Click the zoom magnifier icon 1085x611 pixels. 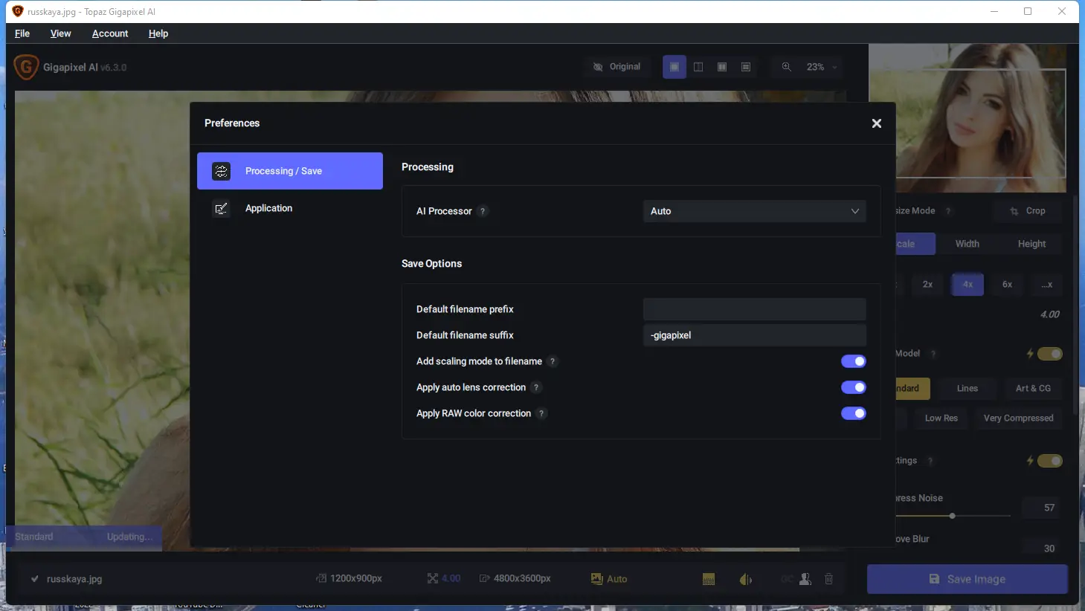(x=786, y=67)
